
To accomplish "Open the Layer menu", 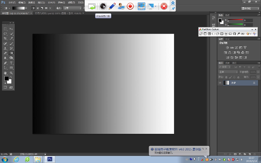I will pyautogui.click(x=41, y=2).
